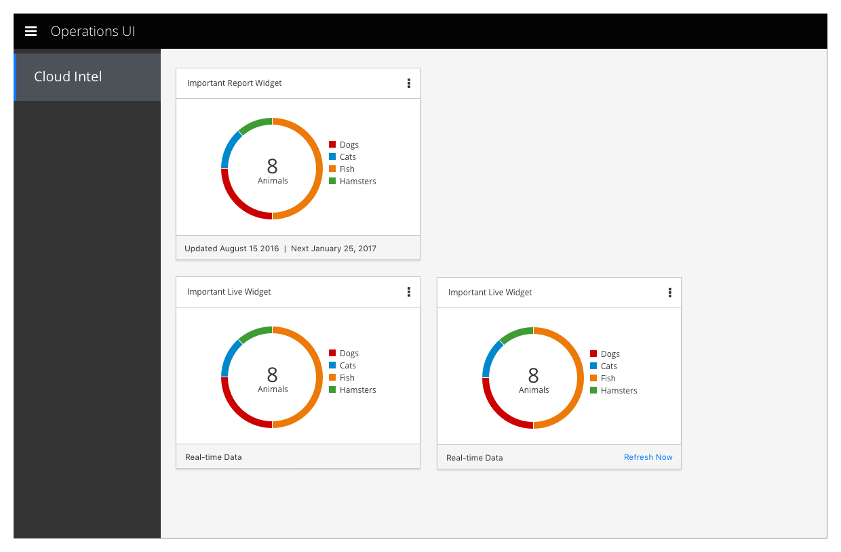Select orange Fish segment of Report Widget donut
Image resolution: width=841 pixels, height=552 pixels.
[318, 169]
